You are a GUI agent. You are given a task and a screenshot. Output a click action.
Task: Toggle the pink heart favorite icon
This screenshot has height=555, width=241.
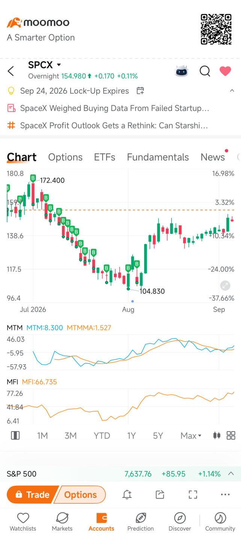tap(225, 71)
